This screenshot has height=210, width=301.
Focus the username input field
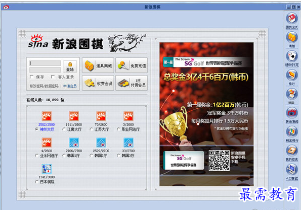[46, 63]
